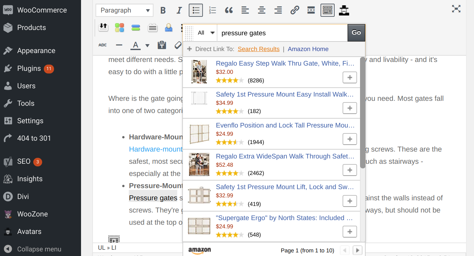The width and height of the screenshot is (474, 256).
Task: Add Regalo Extra WideSpan with plus
Action: tap(350, 170)
